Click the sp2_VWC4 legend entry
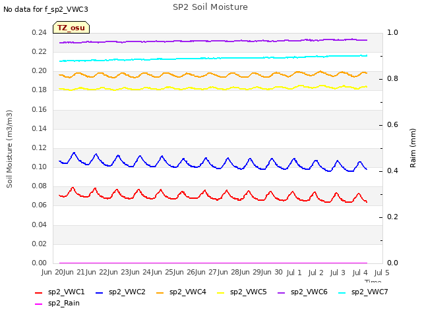 tap(181, 292)
